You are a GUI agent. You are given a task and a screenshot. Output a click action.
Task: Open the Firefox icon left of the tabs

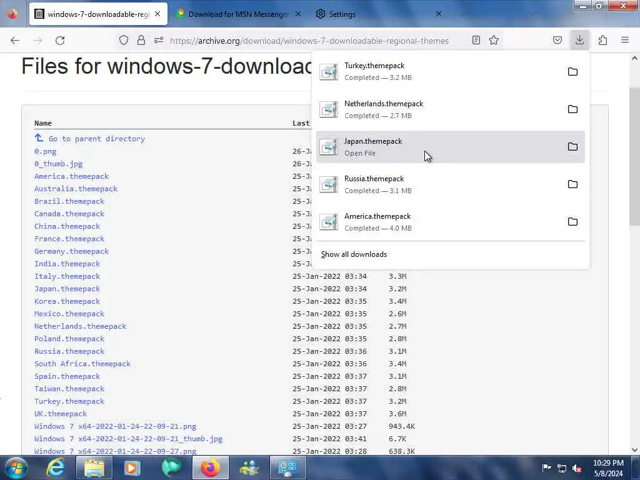coord(12,14)
